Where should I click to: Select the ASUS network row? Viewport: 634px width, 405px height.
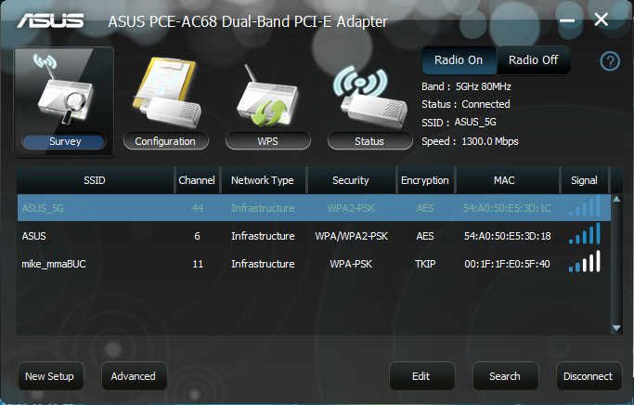click(314, 236)
